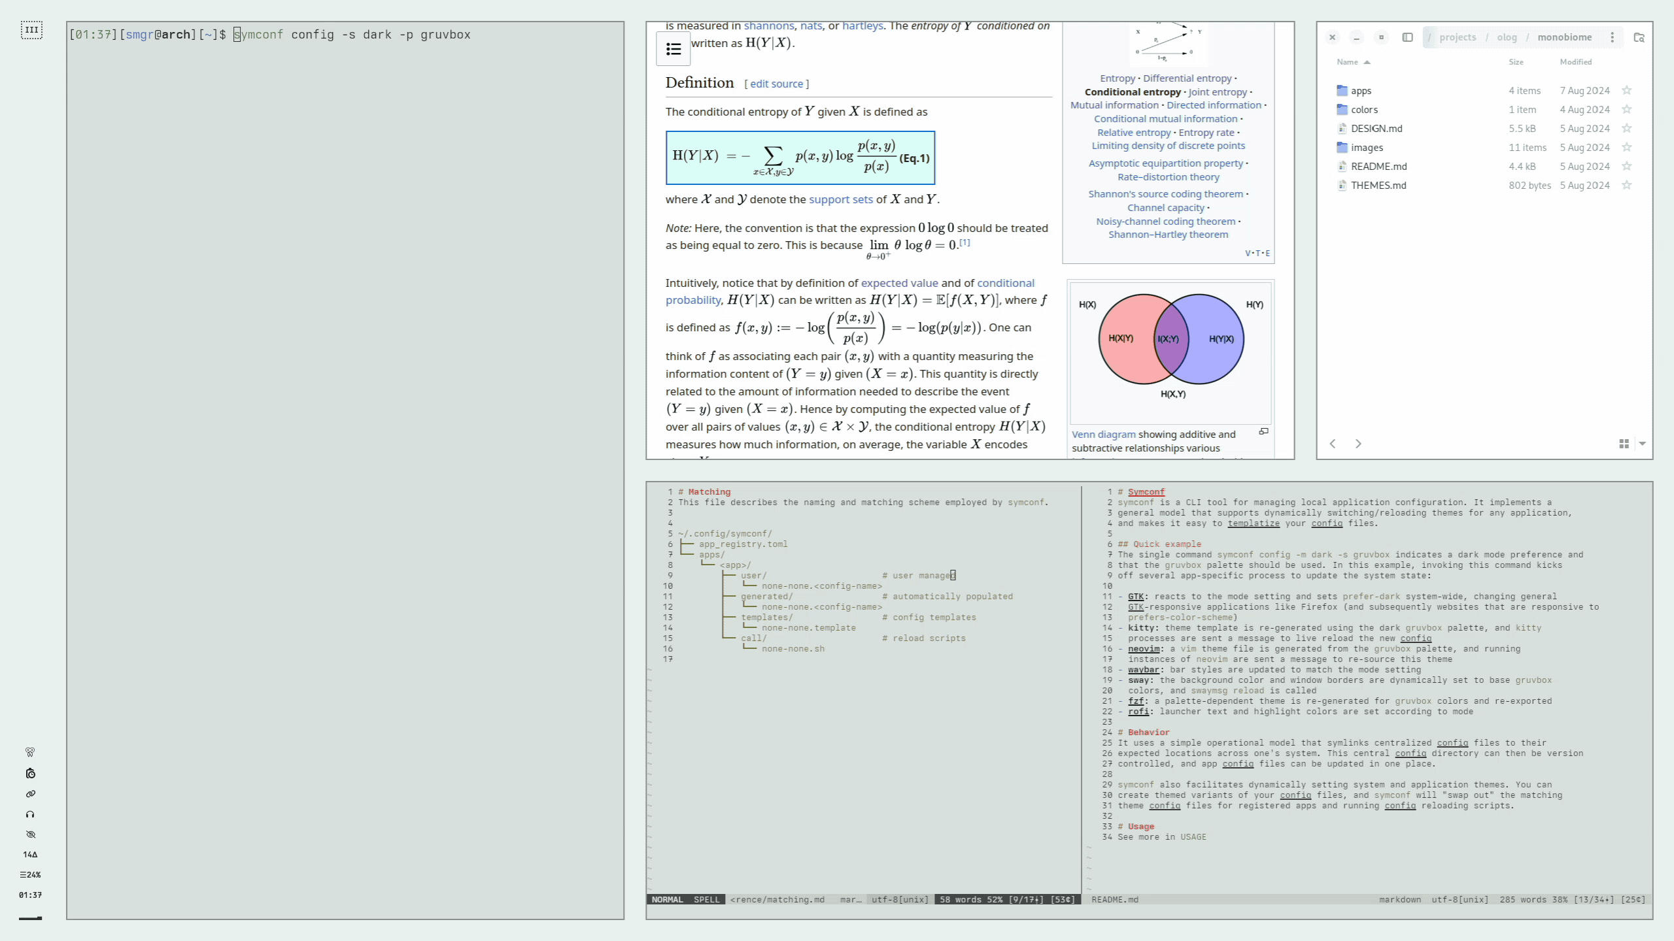Open Mutual information link

(x=1114, y=105)
